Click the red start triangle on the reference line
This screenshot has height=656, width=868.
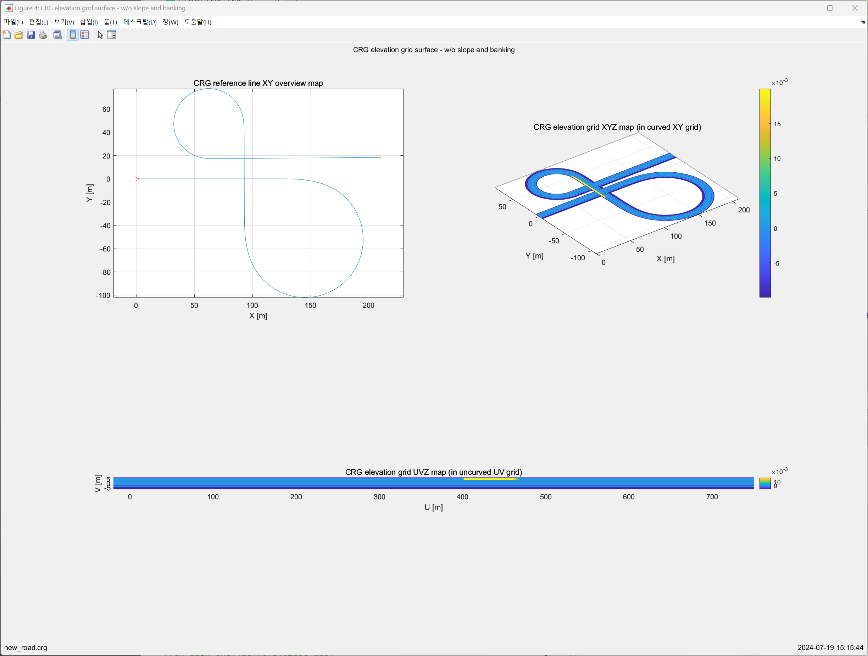pos(137,179)
